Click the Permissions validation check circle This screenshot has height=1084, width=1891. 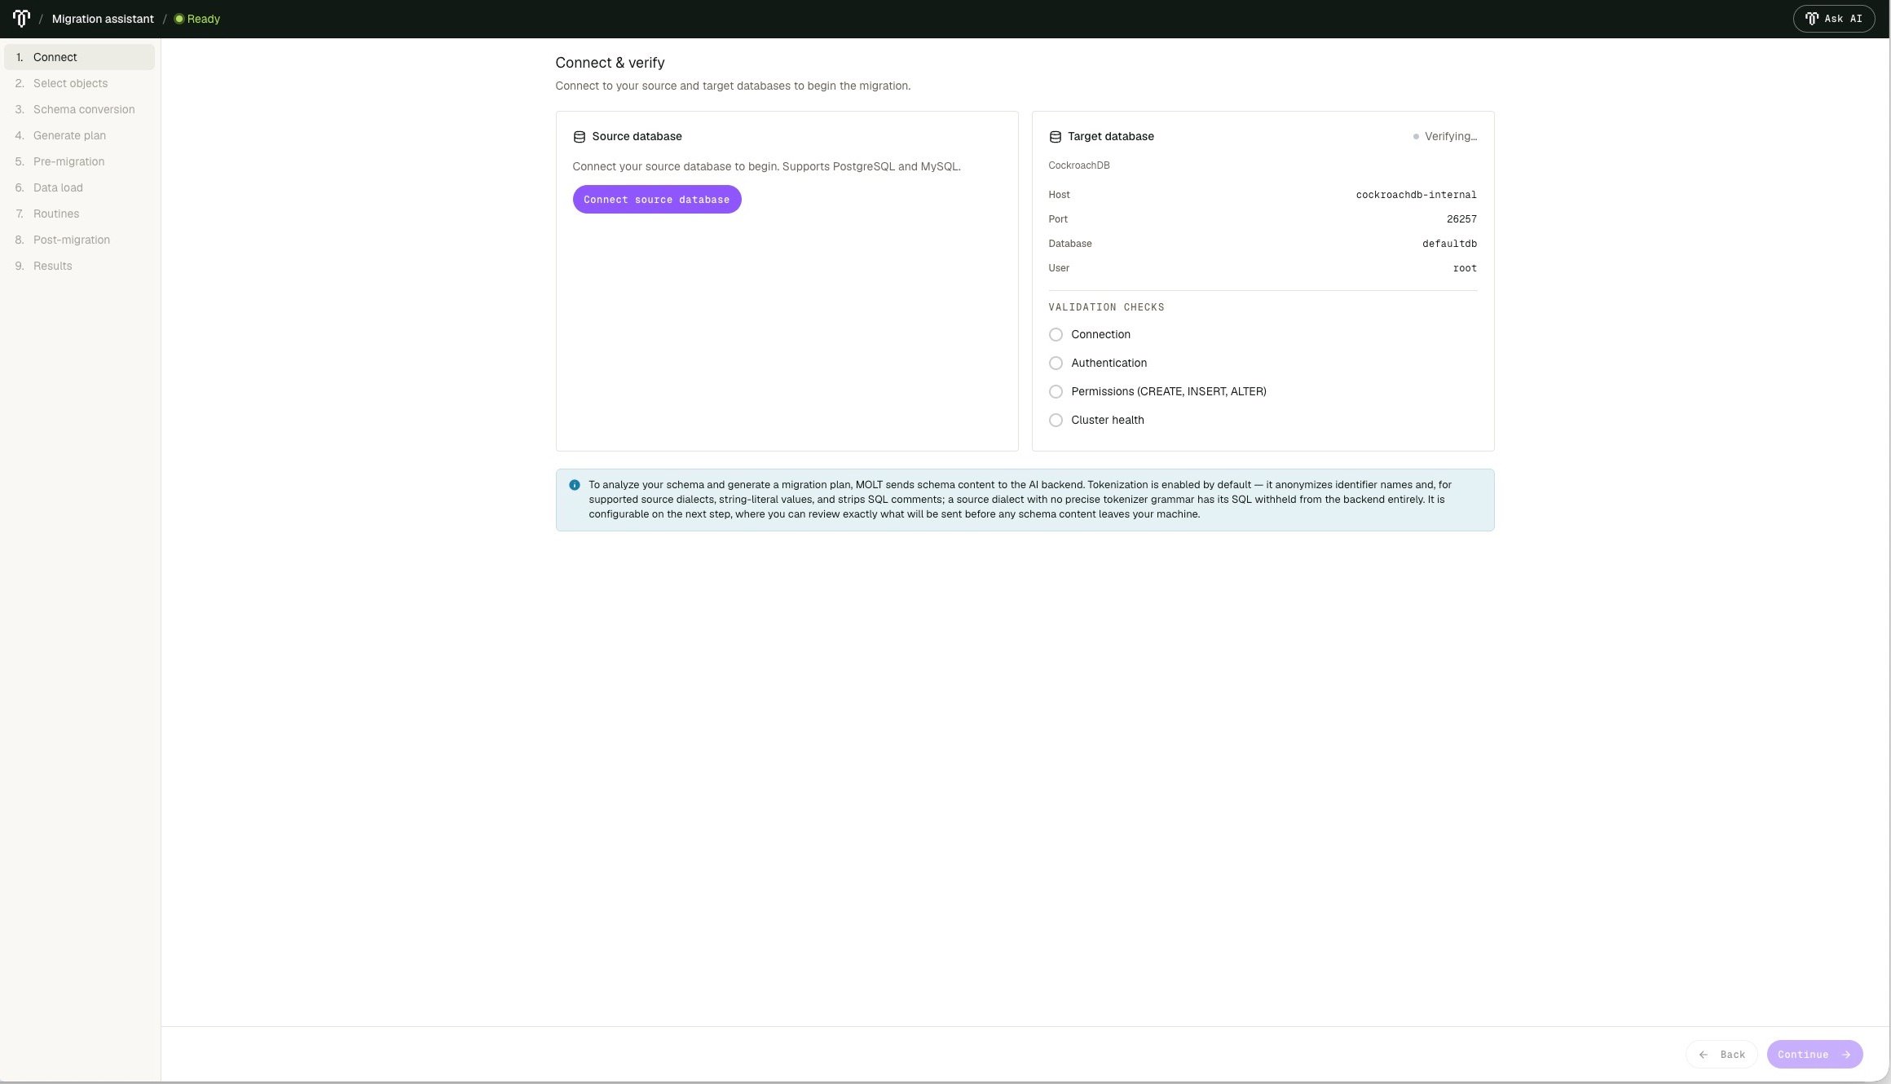click(x=1056, y=391)
